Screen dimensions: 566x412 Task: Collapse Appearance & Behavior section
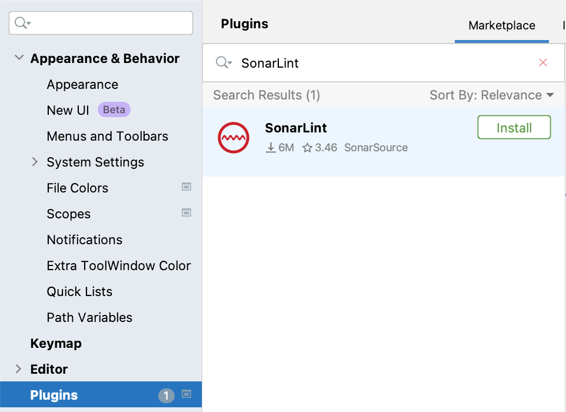pos(19,58)
